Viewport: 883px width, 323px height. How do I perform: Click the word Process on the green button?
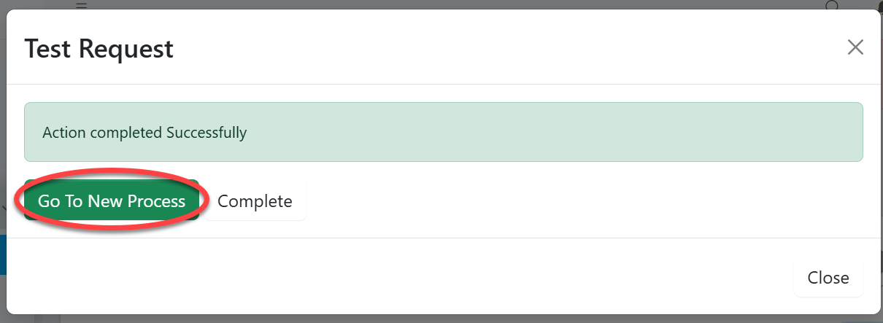[157, 201]
